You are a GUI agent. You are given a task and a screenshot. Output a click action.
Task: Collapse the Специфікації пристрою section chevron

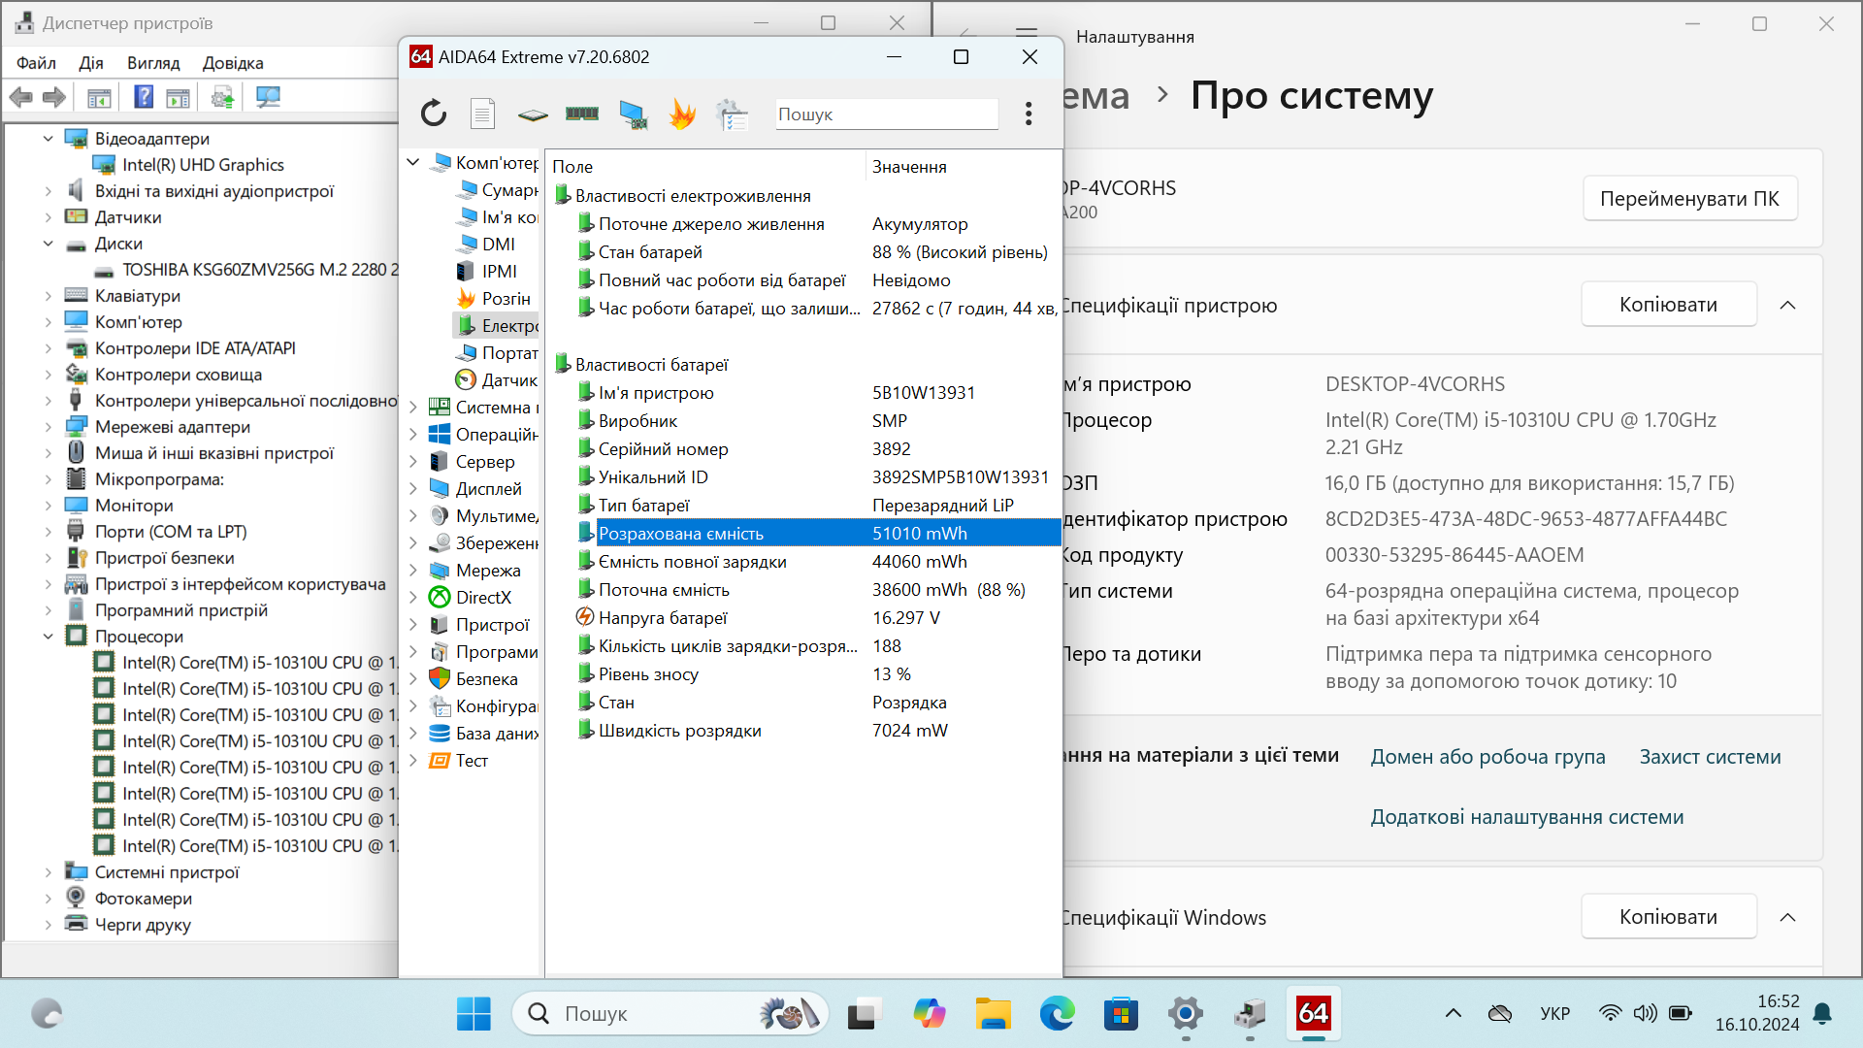[x=1787, y=305]
